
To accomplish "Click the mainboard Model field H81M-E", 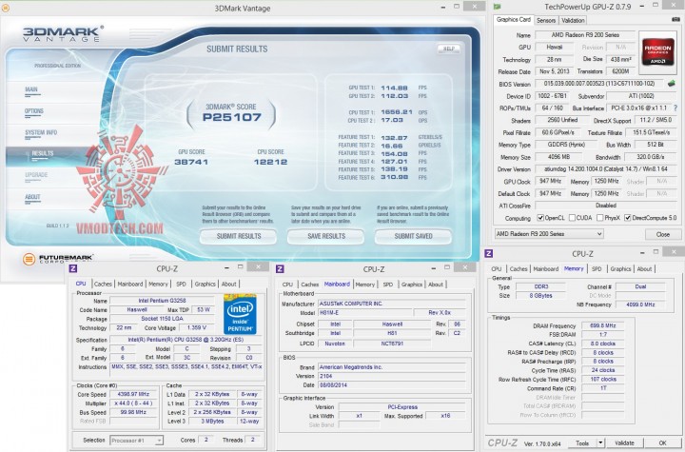I will click(x=364, y=313).
